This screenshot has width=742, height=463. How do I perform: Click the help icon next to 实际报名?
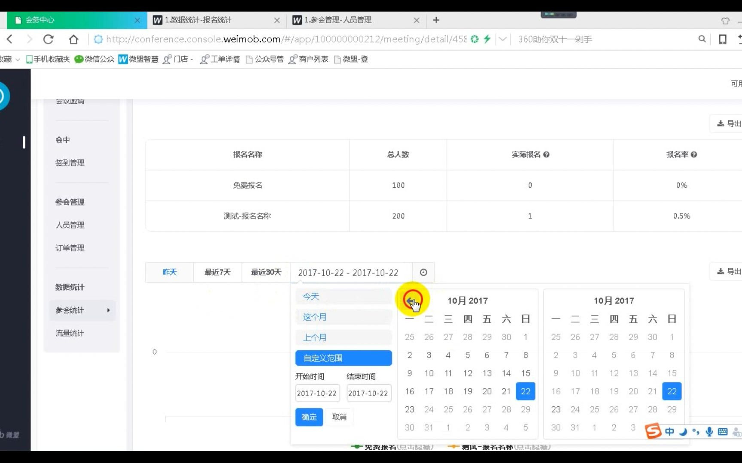pos(546,154)
